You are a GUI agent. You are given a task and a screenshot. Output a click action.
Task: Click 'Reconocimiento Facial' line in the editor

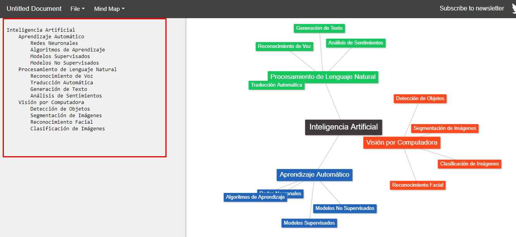[62, 122]
